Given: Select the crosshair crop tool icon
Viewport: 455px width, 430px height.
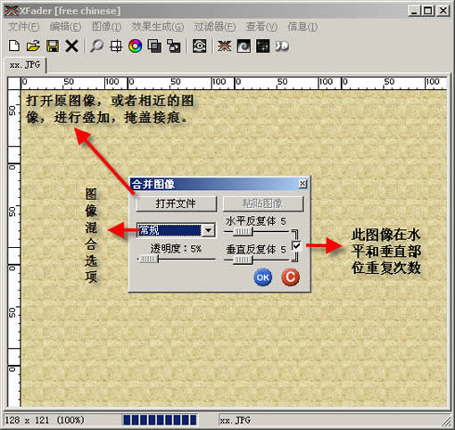Looking at the screenshot, I should click(116, 46).
